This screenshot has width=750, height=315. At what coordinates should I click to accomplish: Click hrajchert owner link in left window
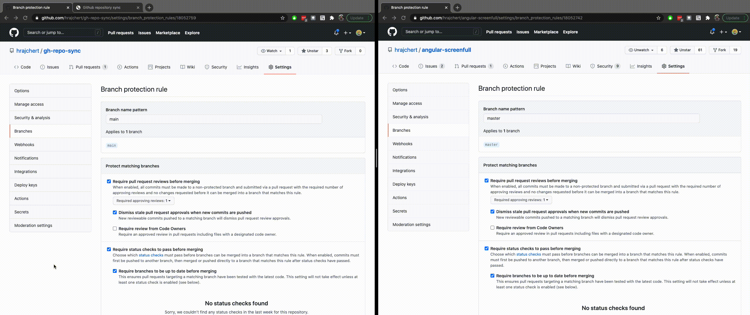tap(28, 51)
